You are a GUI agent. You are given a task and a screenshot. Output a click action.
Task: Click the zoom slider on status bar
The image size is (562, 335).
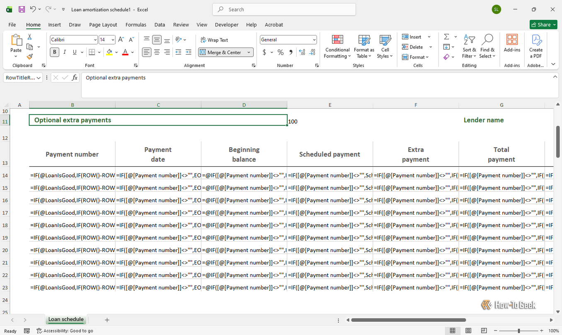518,331
